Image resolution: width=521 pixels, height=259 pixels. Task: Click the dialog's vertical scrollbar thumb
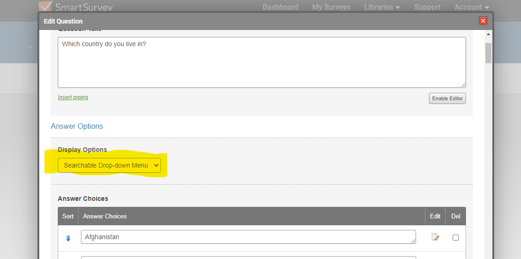click(x=488, y=53)
